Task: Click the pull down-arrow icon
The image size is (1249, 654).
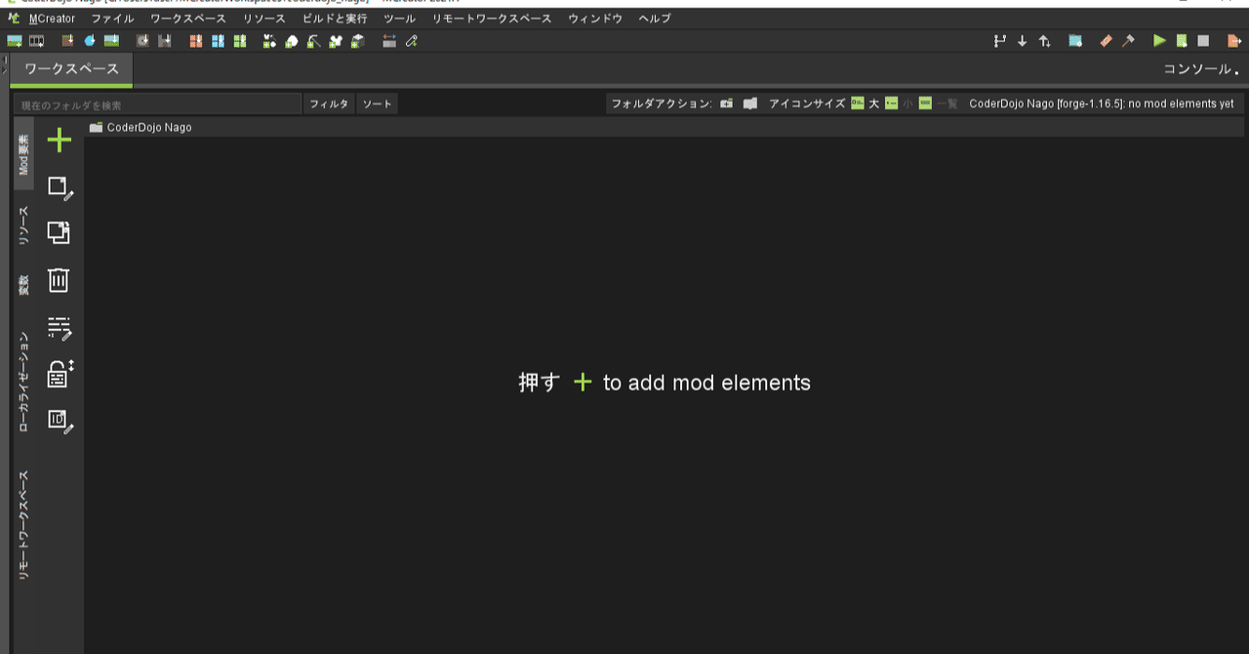Action: coord(1023,41)
